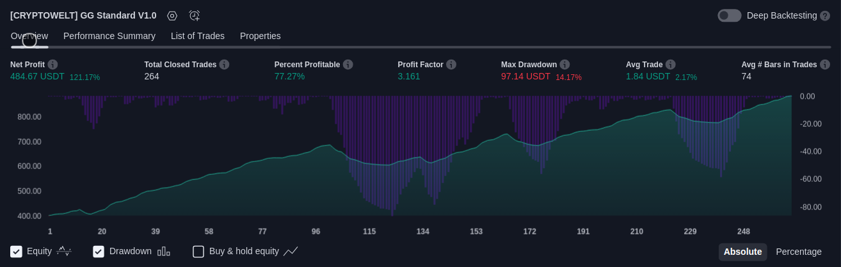Viewport: 841px width, 267px height.
Task: Enable the Deep Backtesting toggle
Action: [729, 16]
